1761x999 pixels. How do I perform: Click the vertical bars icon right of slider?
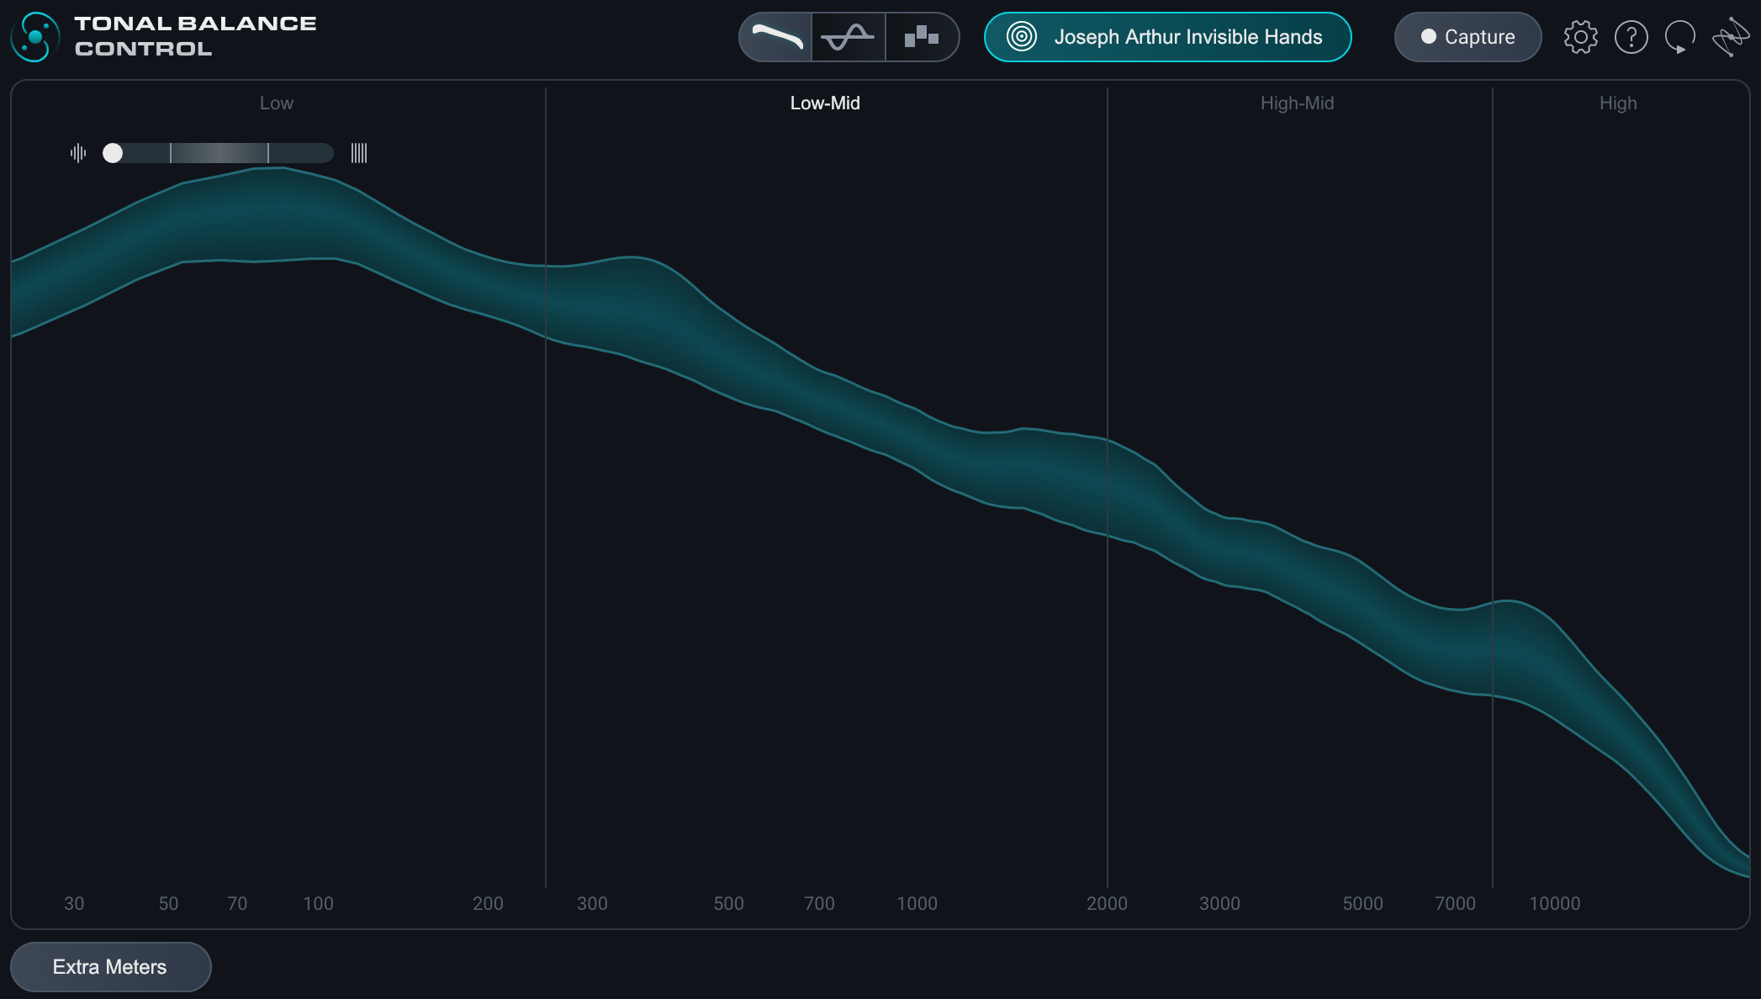tap(359, 153)
